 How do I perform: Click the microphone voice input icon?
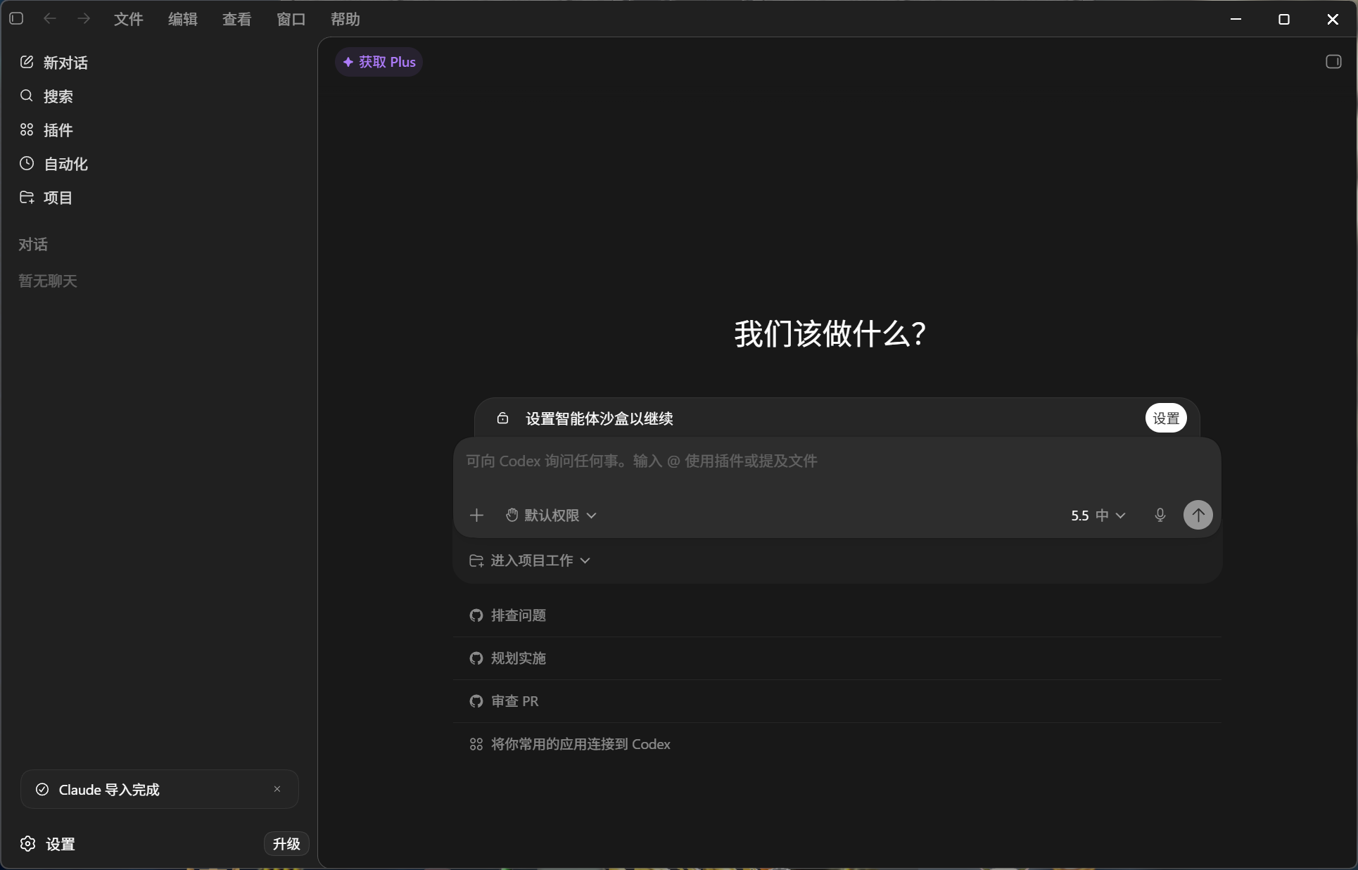[x=1160, y=516]
